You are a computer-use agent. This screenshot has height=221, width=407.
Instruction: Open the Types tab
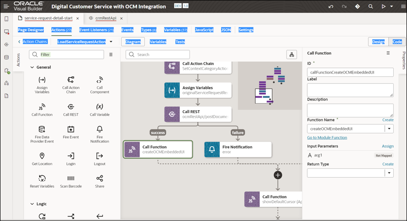point(149,30)
